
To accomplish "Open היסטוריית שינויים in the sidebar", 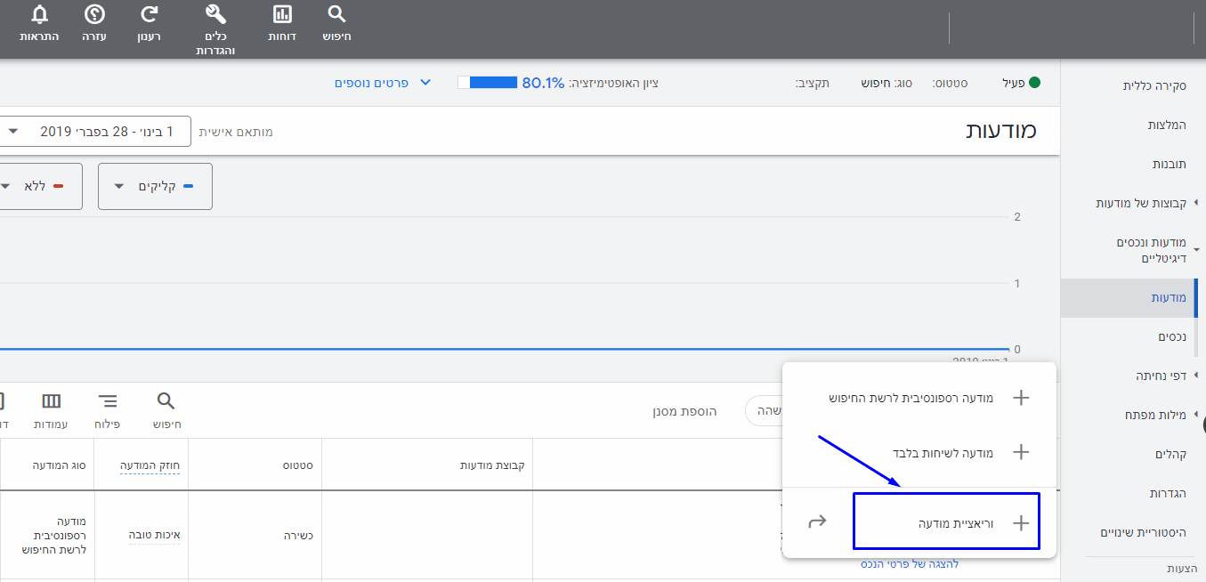I will (1144, 532).
